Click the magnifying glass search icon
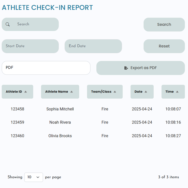Screen dimensions: 188x188 pos(8,24)
